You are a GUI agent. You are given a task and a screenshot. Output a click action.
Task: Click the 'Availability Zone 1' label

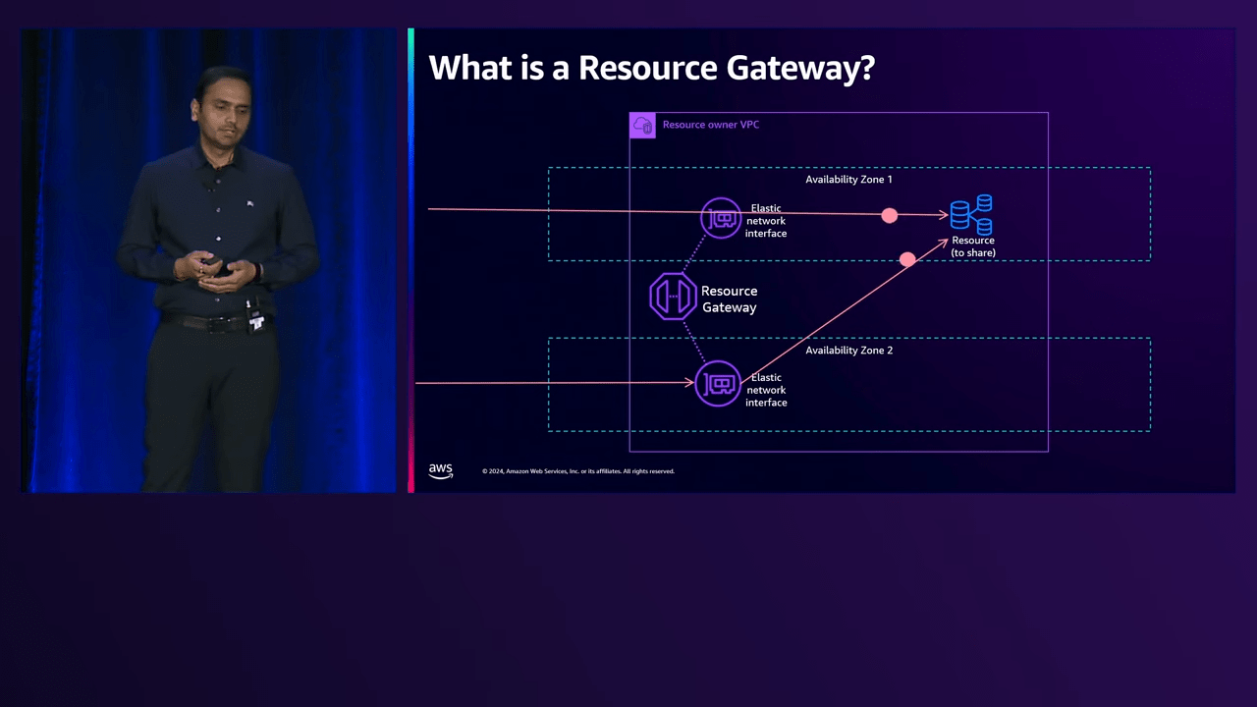coord(849,180)
